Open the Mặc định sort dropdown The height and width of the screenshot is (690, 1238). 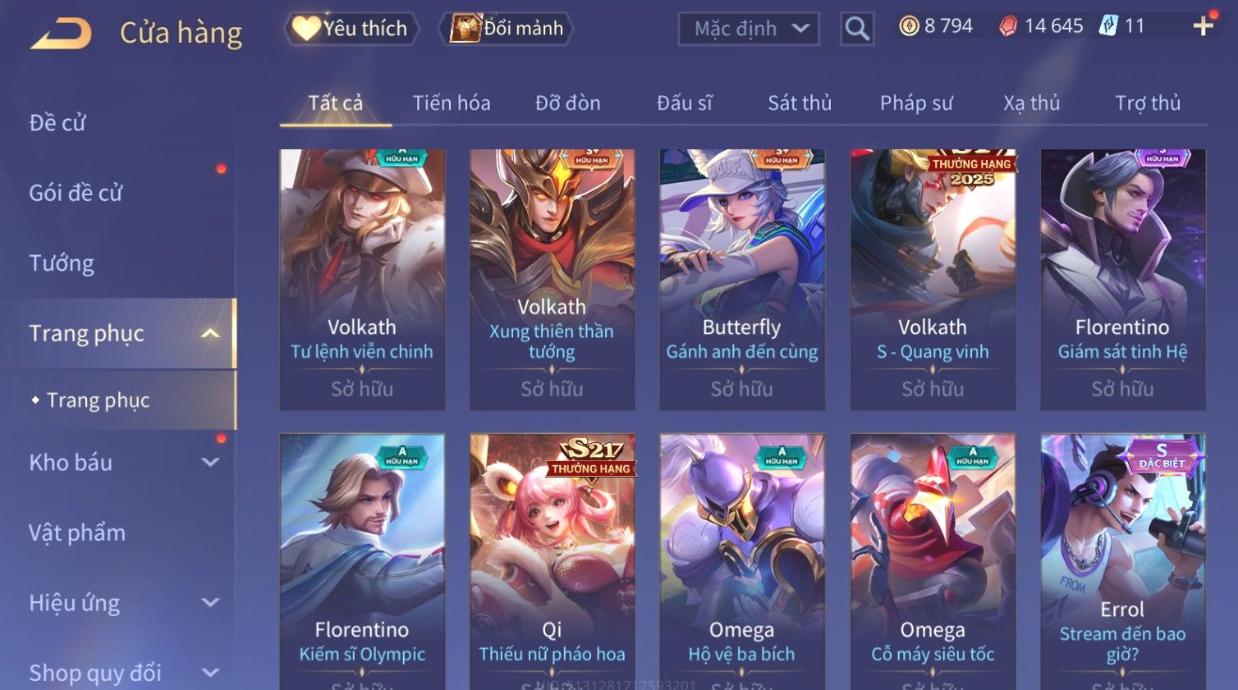pos(749,29)
